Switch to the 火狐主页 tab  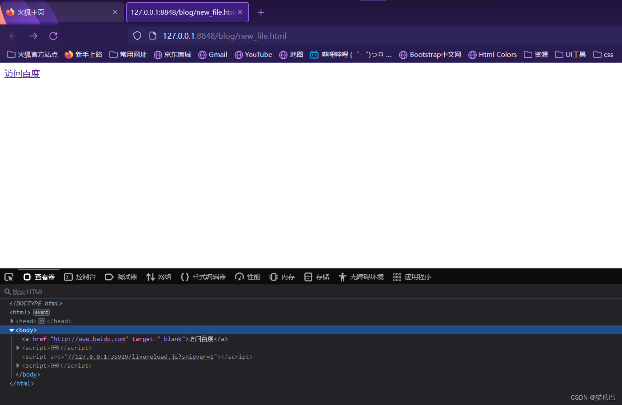(62, 12)
